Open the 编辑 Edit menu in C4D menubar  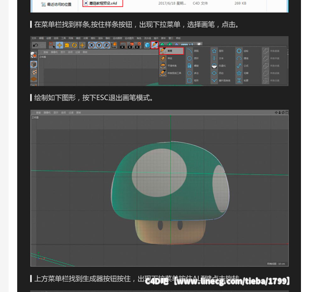41,38
